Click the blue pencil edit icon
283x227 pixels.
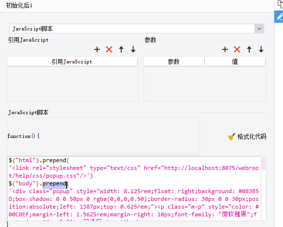pyautogui.click(x=279, y=16)
